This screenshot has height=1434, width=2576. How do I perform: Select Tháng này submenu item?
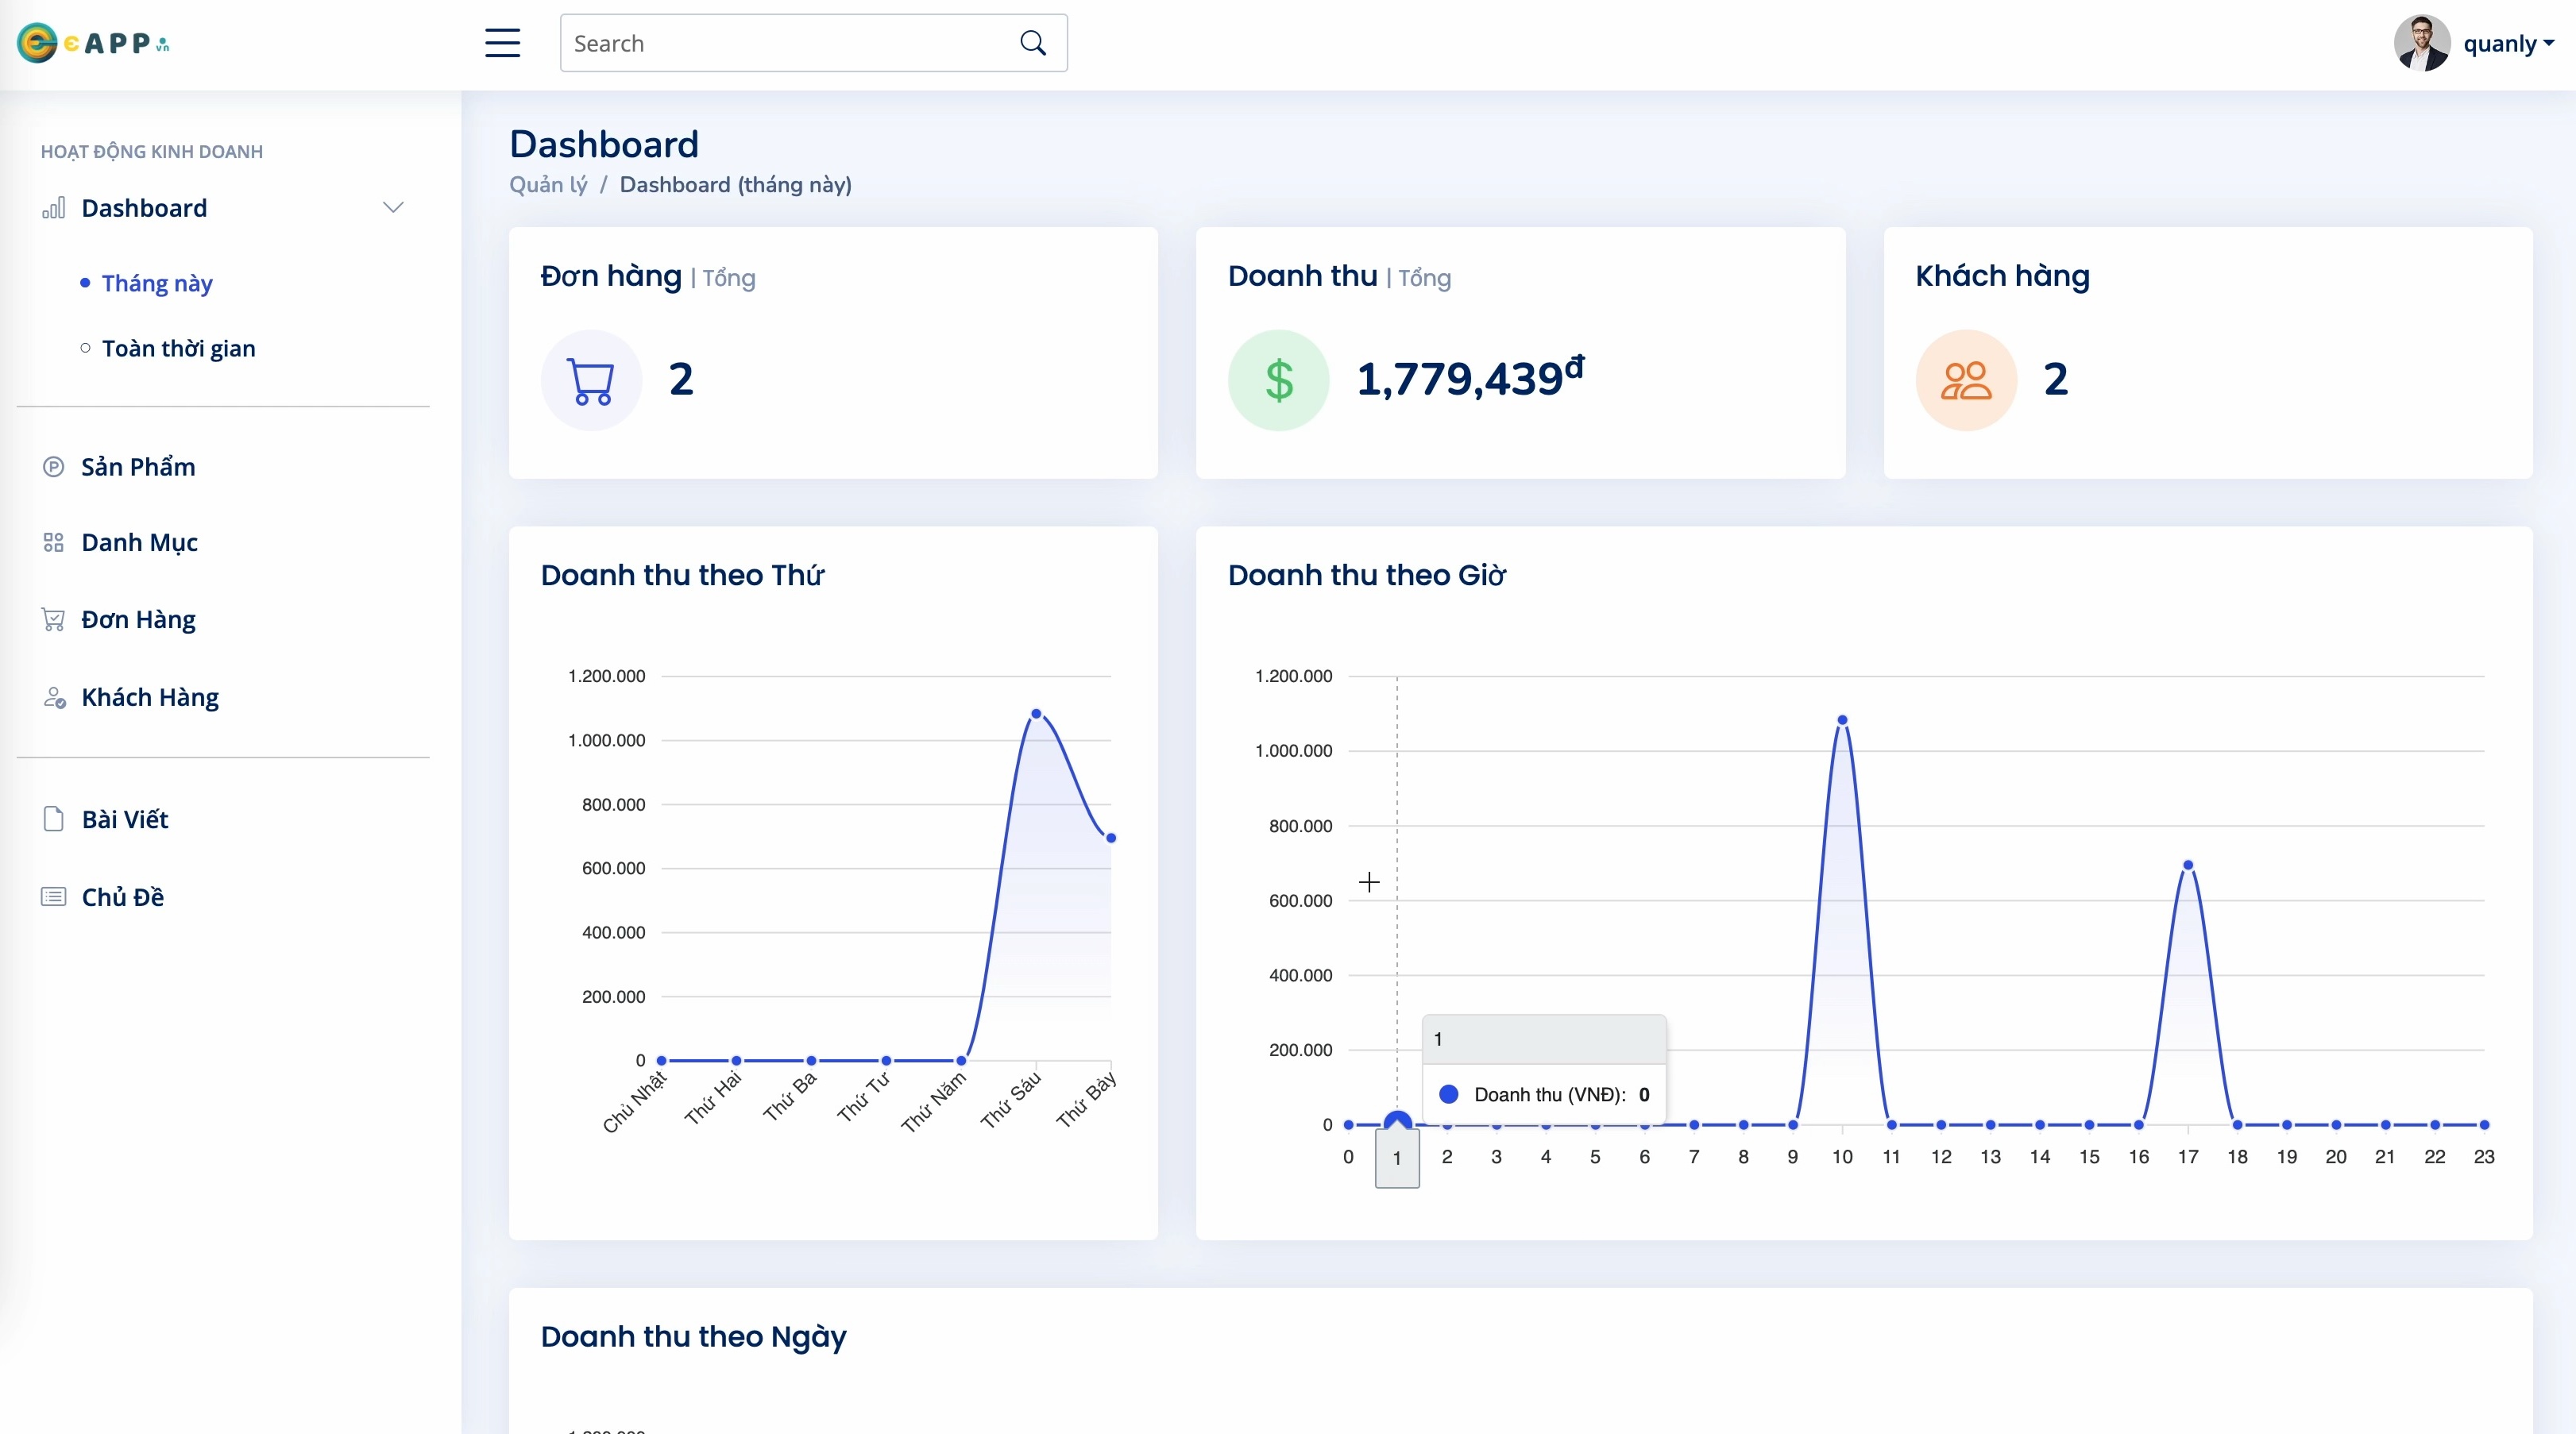pos(157,283)
